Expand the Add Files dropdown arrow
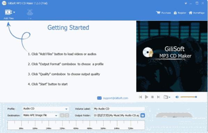The height and width of the screenshot is (133, 208). coord(14,12)
